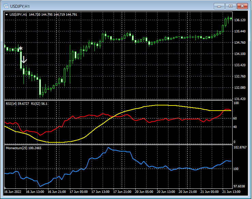Click the OHLC price values in chart header
This screenshot has height=199, width=252.
[53, 15]
